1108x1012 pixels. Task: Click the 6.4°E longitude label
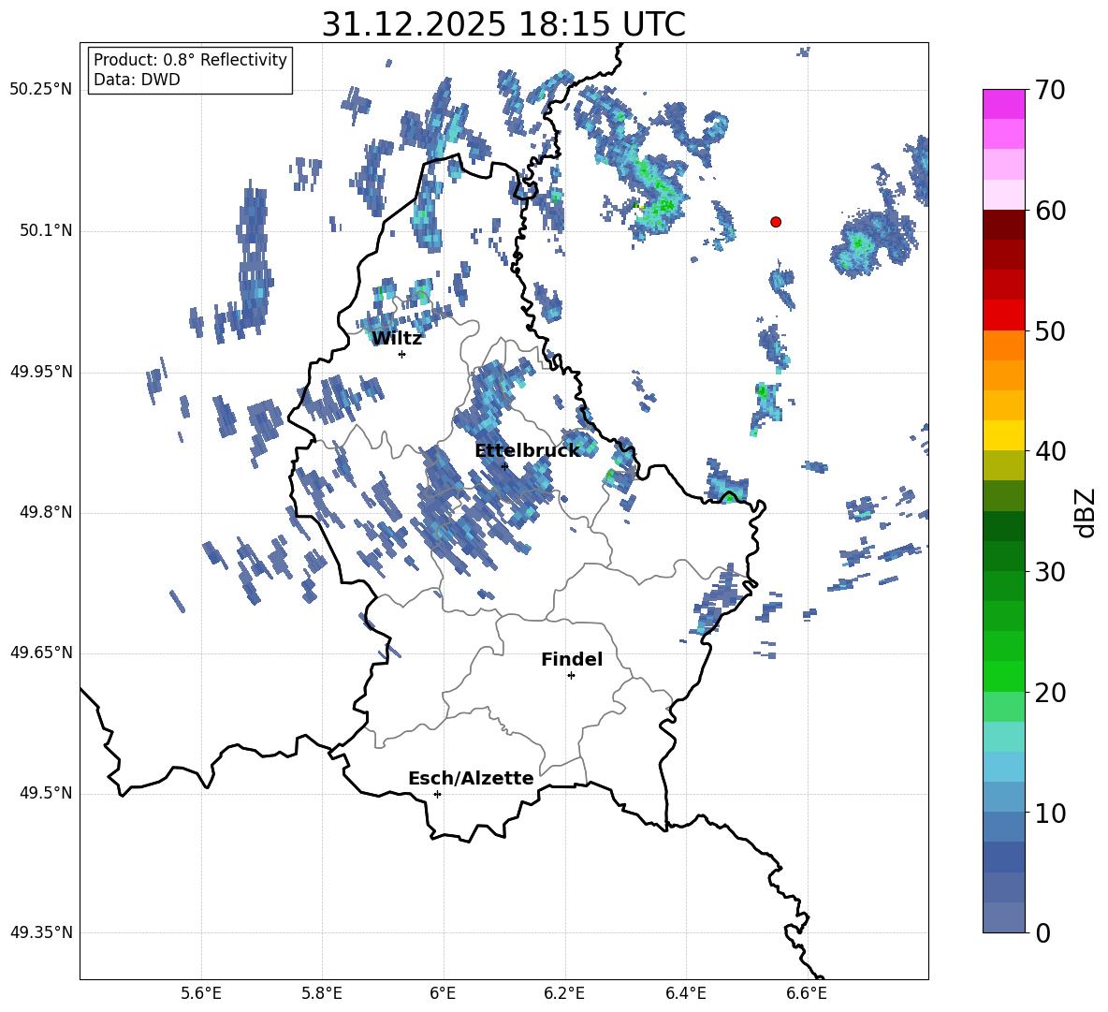[685, 993]
